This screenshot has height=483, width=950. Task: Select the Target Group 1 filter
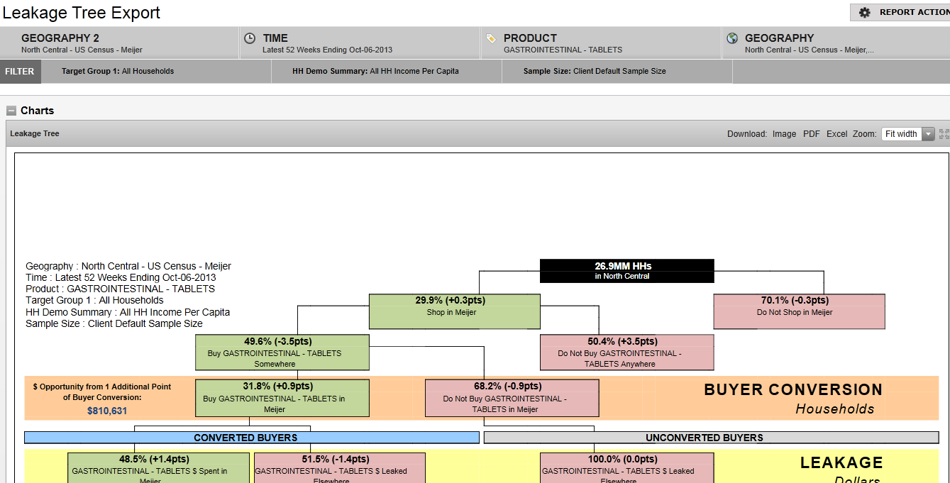(118, 72)
